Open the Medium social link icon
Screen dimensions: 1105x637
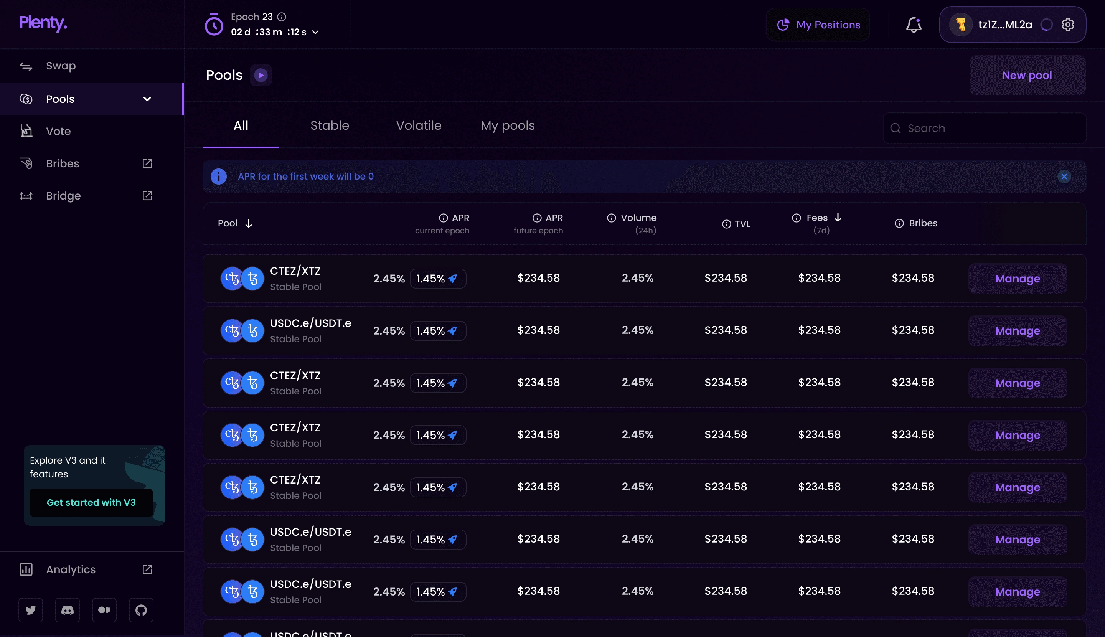click(x=104, y=610)
